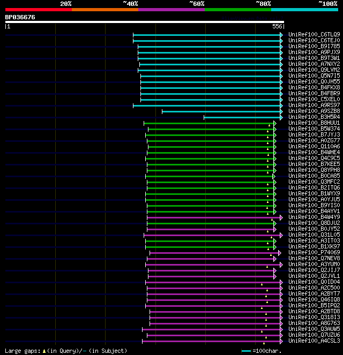Click the green arrowhead of UniRef100_A0YJU5 alignment

tap(275, 200)
